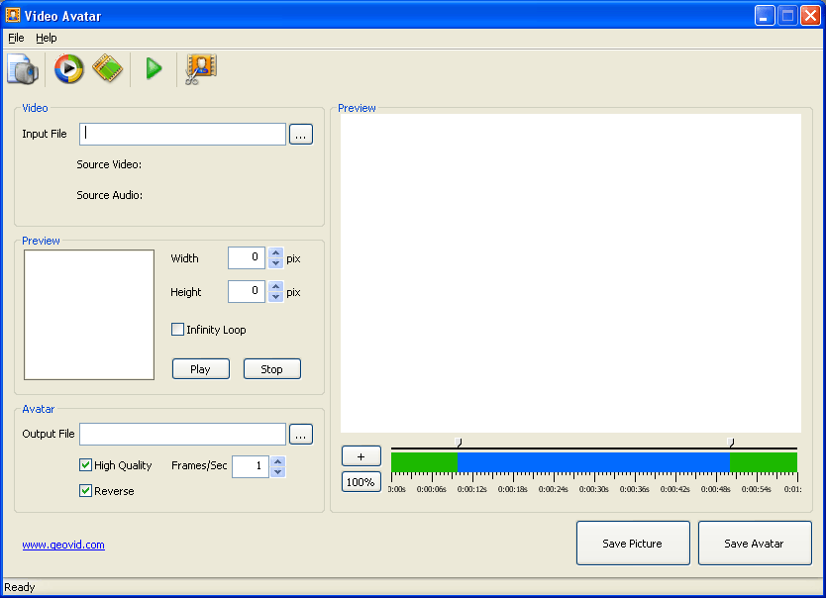The width and height of the screenshot is (826, 598).
Task: Click the 100% zoom button
Action: (361, 482)
